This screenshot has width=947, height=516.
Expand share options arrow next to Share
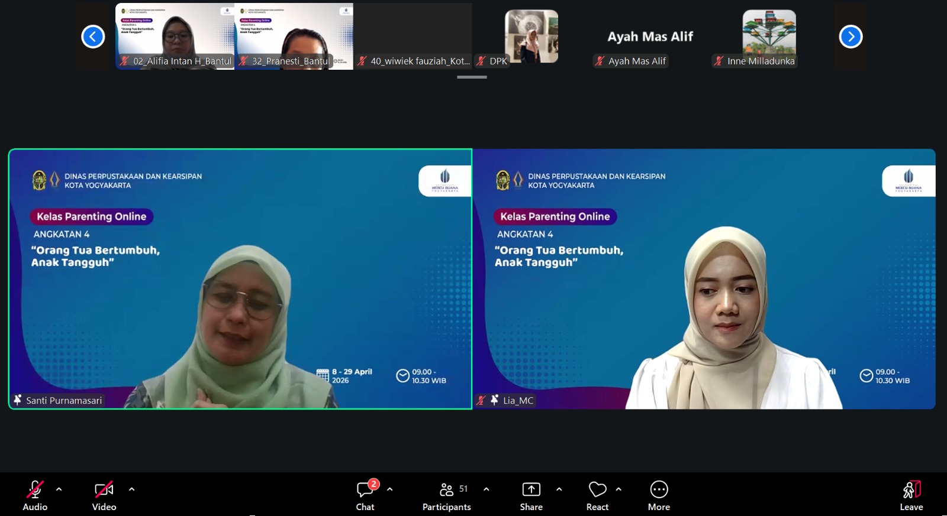[x=559, y=489]
